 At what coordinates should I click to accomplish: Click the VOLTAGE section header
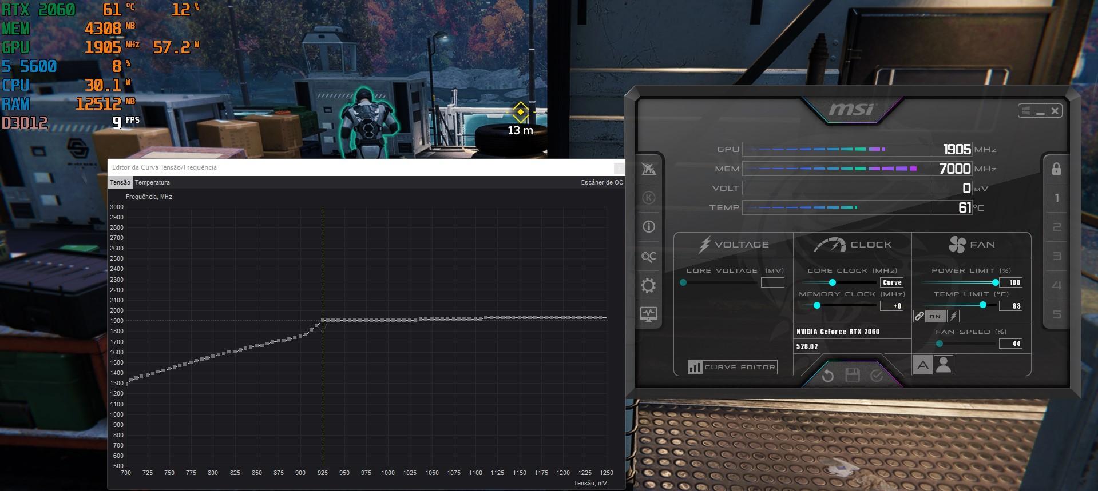734,245
